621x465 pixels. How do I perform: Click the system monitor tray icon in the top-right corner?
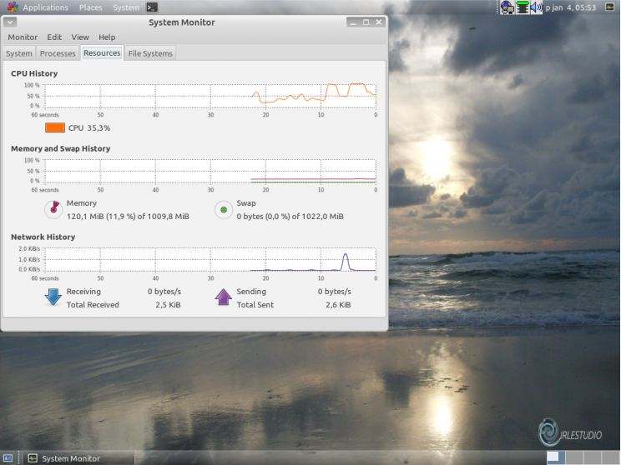tap(609, 7)
